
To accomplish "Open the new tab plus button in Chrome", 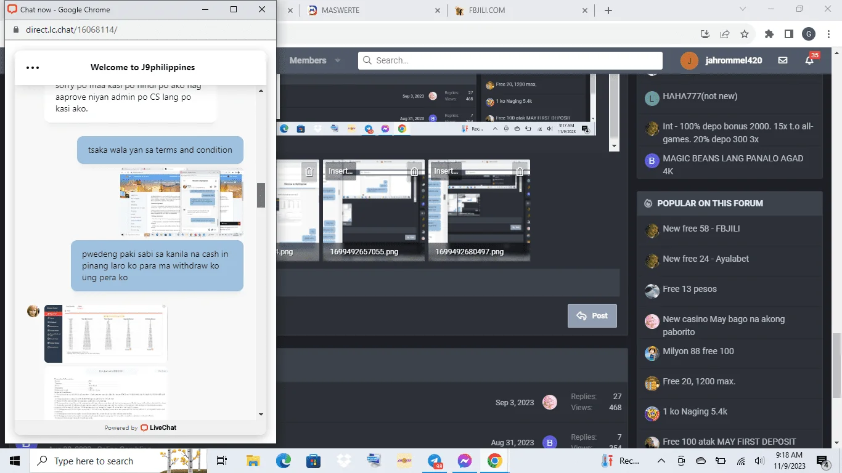I will (608, 10).
